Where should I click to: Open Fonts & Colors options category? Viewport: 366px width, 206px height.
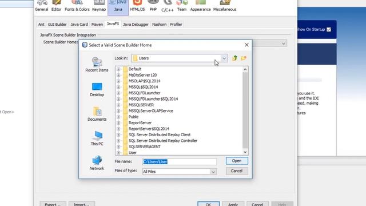[x=77, y=6]
